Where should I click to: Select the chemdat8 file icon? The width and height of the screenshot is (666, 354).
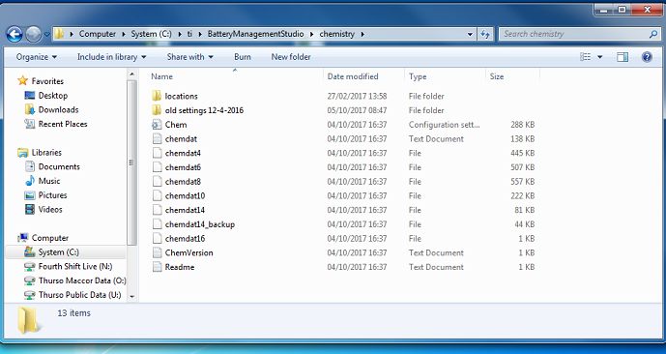pyautogui.click(x=157, y=182)
